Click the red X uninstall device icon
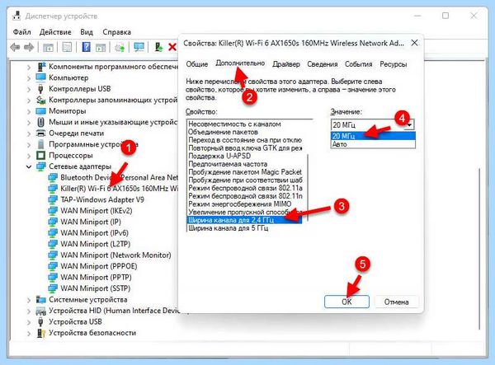The image size is (495, 365). click(172, 48)
